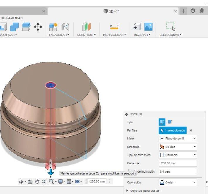Click the Zoom magnifier with plus-minus

click(44, 181)
